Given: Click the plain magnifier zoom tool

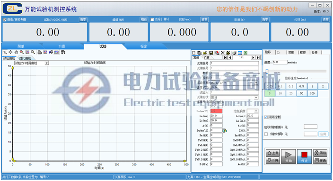Looking at the screenshot, I should 33,52.
